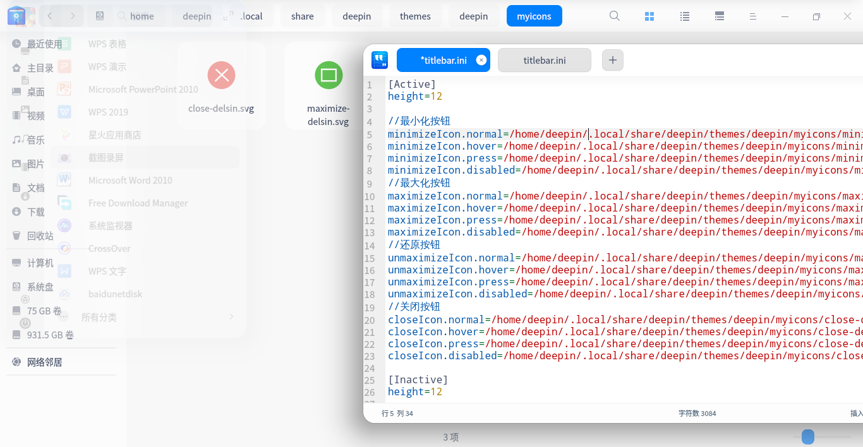Viewport: 863px width, 447px height.
Task: Select the maximize-delsin.svg green square file icon
Action: 329,76
